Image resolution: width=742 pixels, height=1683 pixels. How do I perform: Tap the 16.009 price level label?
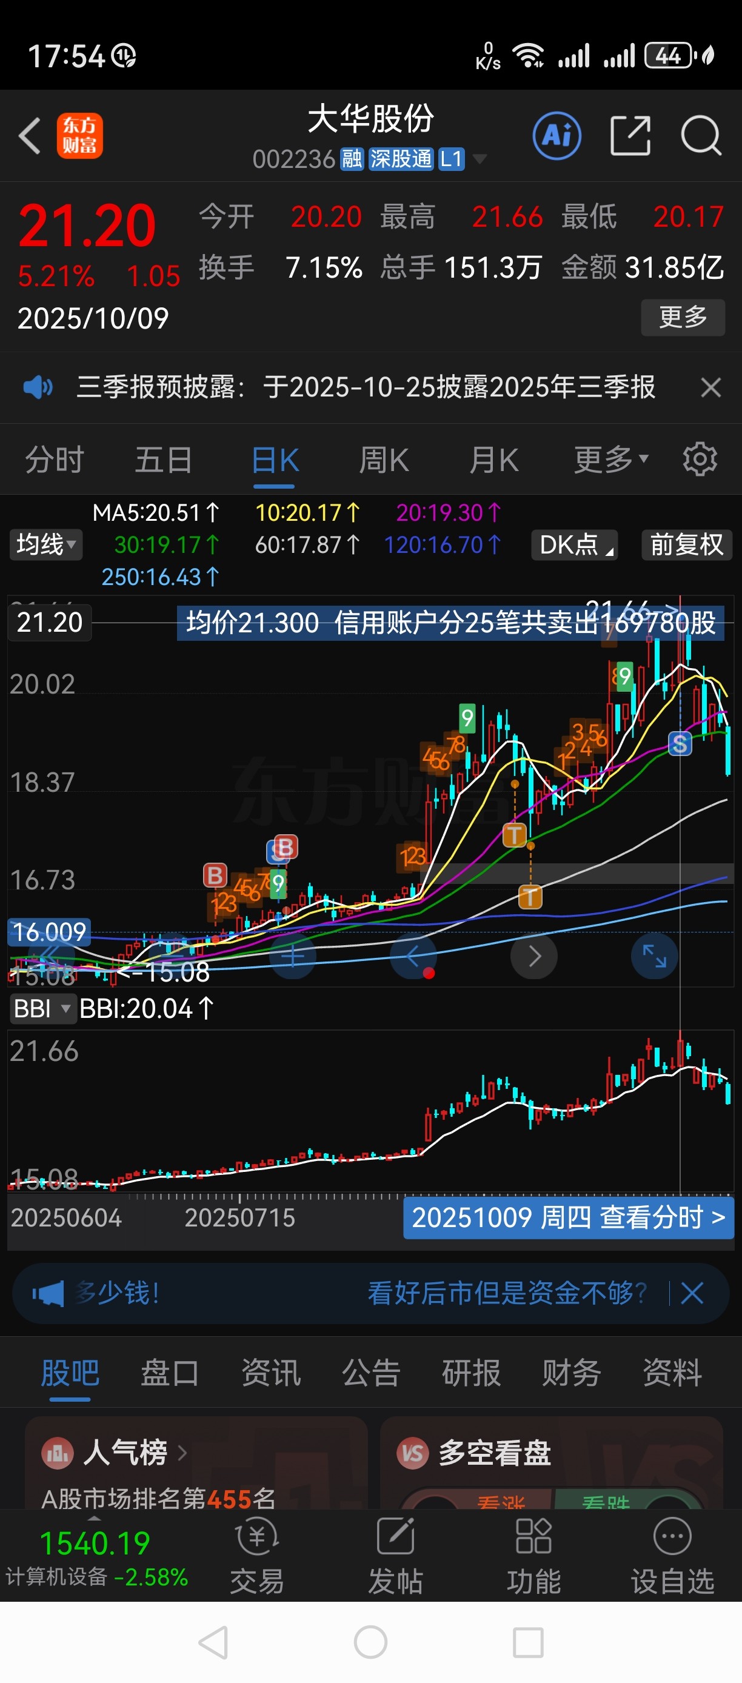click(x=49, y=932)
